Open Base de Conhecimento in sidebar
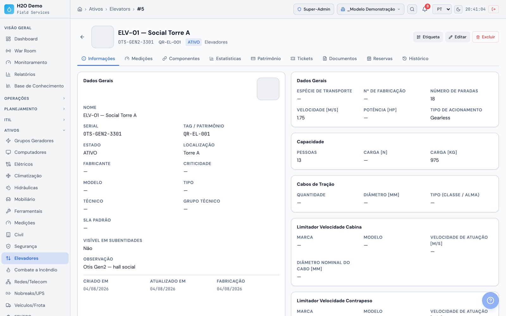The height and width of the screenshot is (316, 506). 35,86
